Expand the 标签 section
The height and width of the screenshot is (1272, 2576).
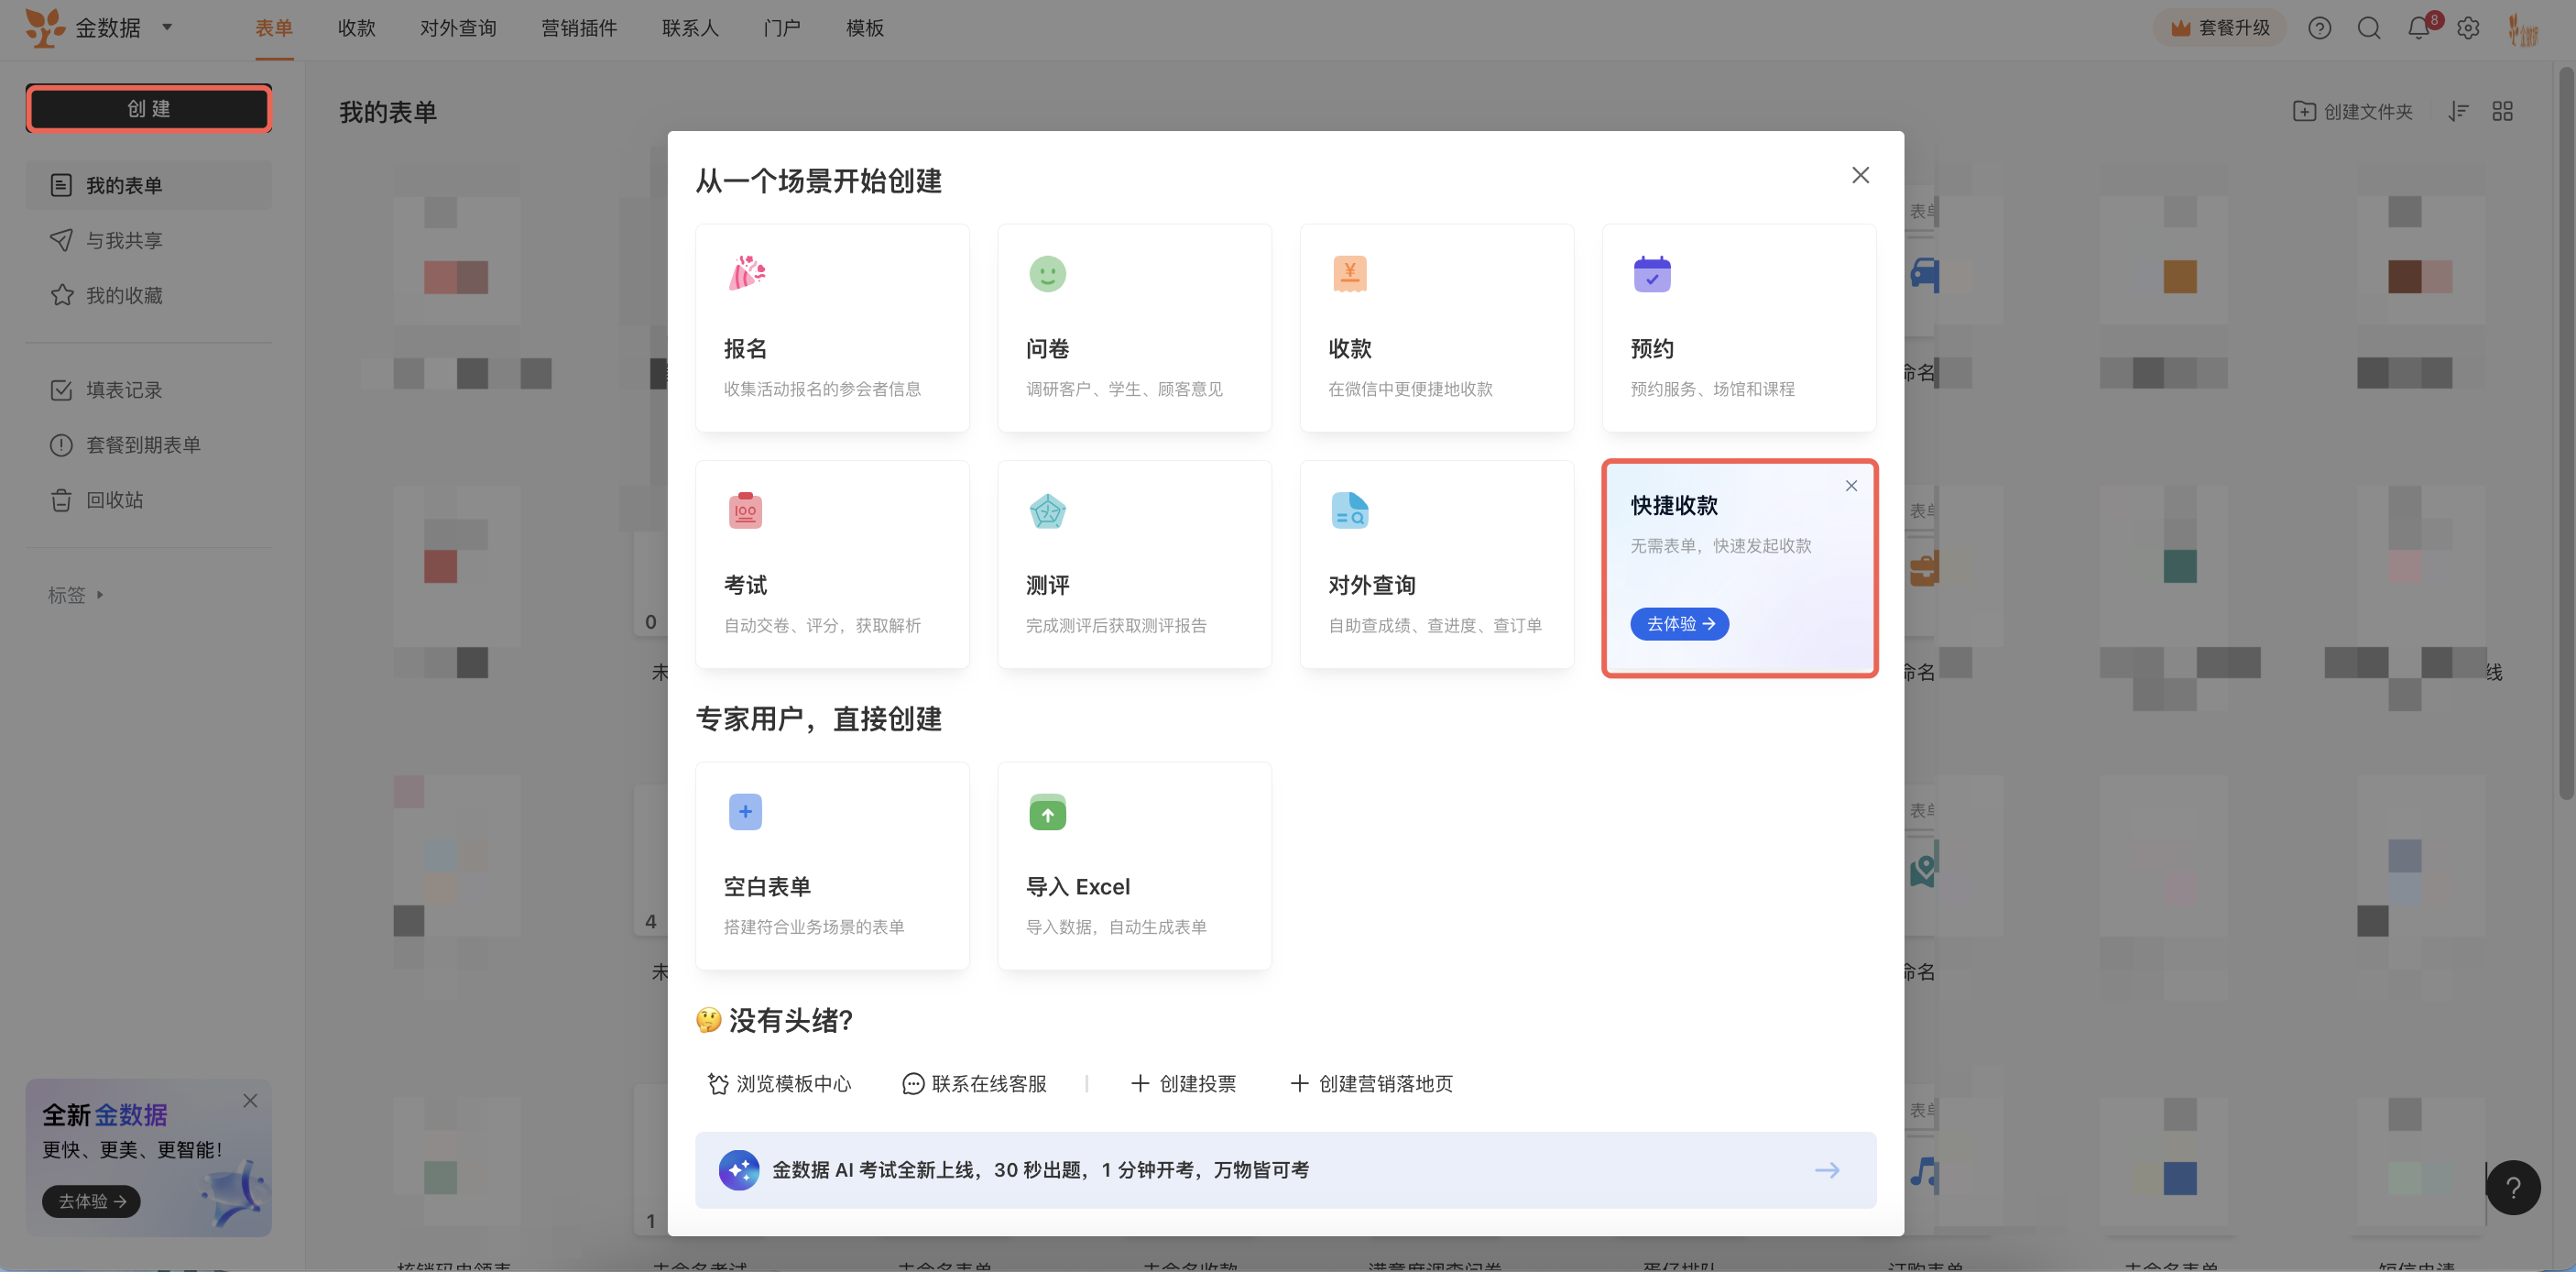click(76, 595)
